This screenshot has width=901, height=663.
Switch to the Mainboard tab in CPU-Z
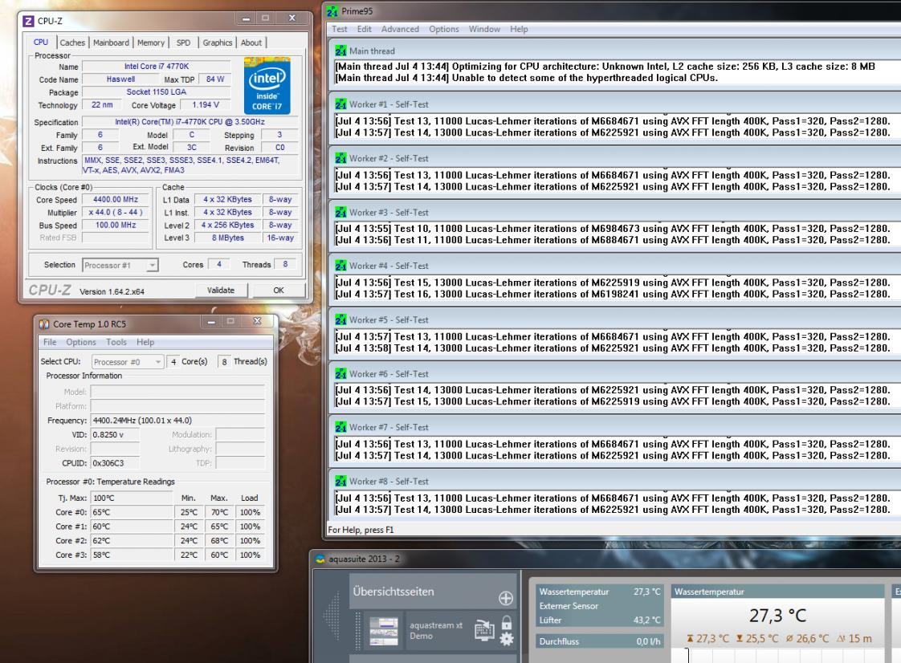(111, 43)
